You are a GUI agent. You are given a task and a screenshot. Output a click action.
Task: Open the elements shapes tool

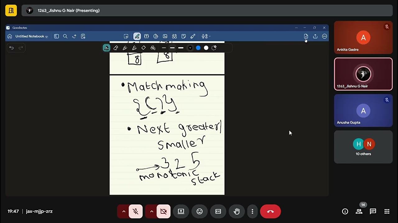(x=174, y=36)
